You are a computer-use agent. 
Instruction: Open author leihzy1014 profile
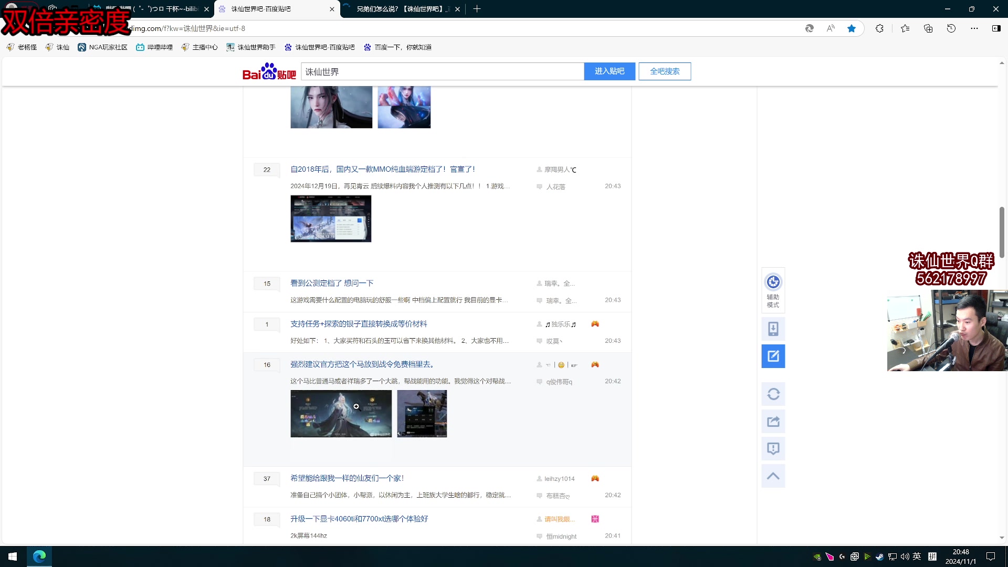point(560,479)
